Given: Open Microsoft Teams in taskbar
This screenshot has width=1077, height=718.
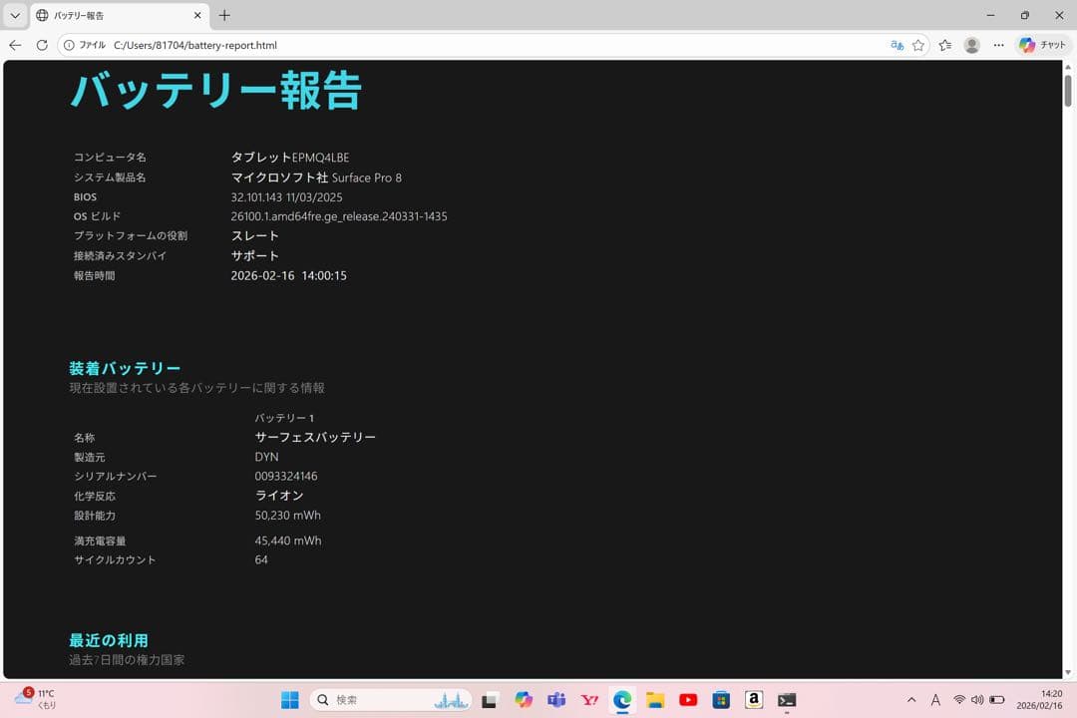Looking at the screenshot, I should click(x=556, y=700).
